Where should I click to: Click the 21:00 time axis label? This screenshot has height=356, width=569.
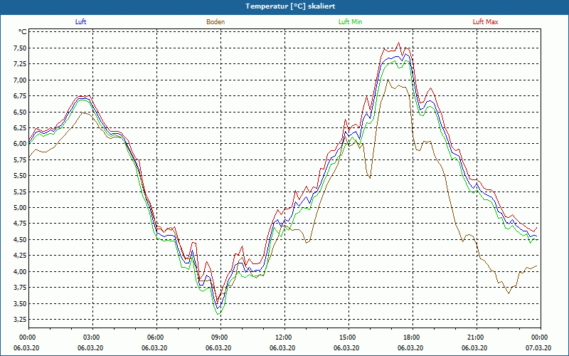coord(476,337)
